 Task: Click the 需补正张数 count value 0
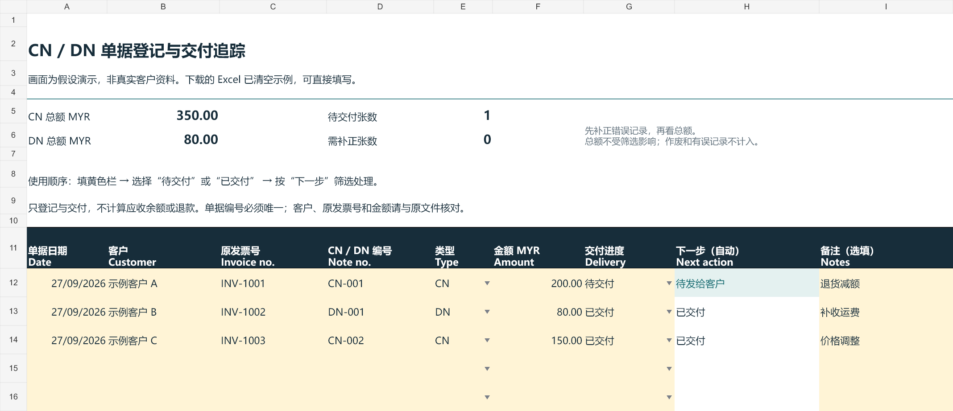[487, 140]
